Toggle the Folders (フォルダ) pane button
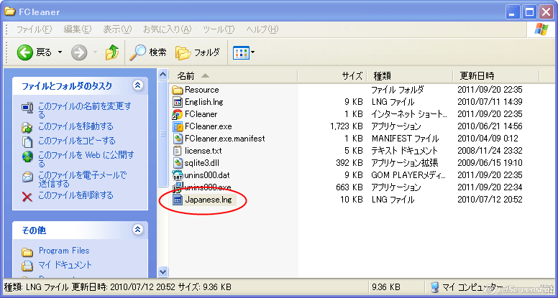The width and height of the screenshot is (558, 298). click(198, 52)
